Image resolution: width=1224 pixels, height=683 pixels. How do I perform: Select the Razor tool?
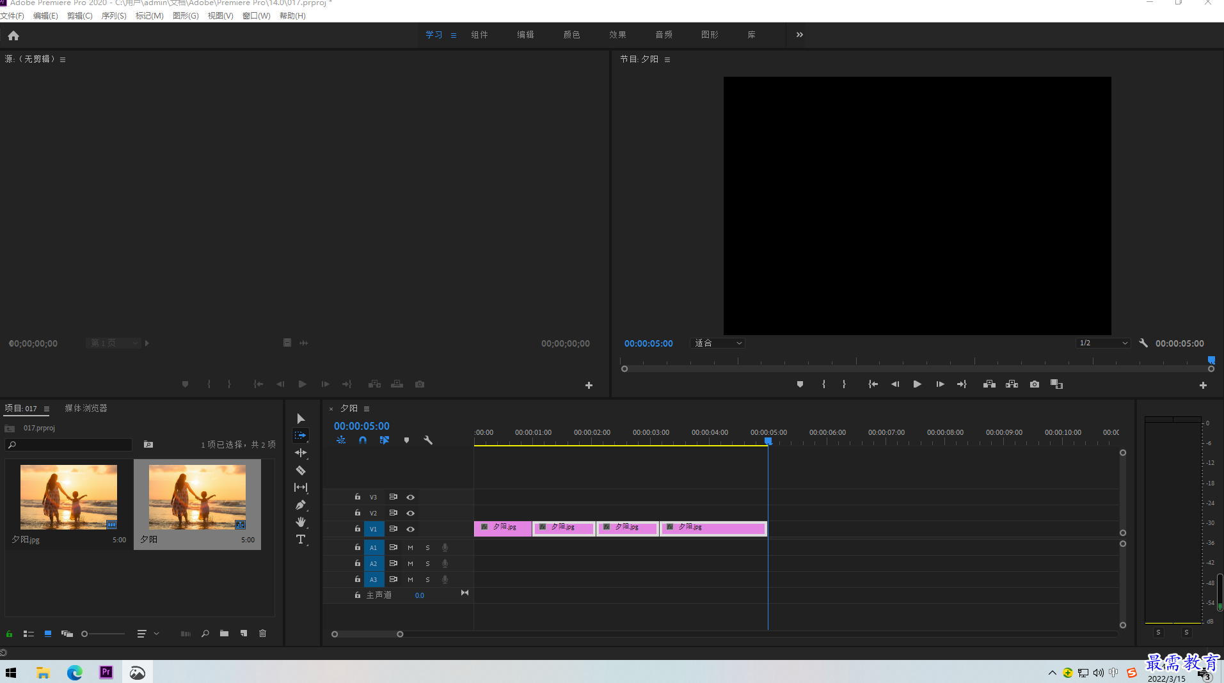pos(301,470)
